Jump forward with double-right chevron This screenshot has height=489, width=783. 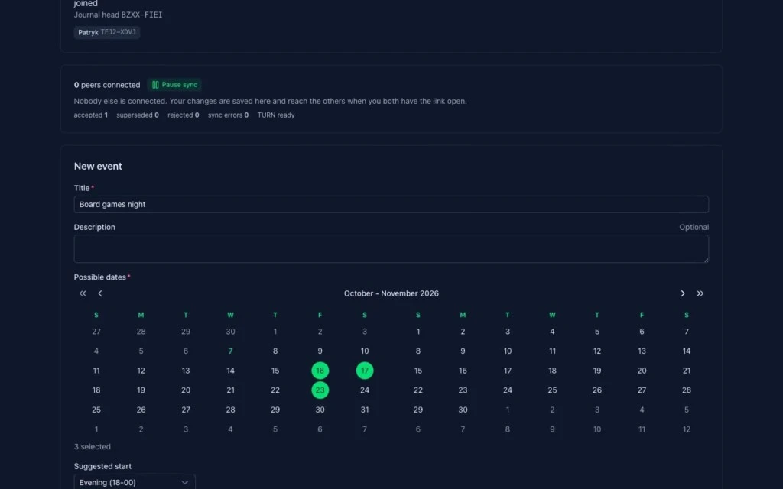[x=700, y=293]
